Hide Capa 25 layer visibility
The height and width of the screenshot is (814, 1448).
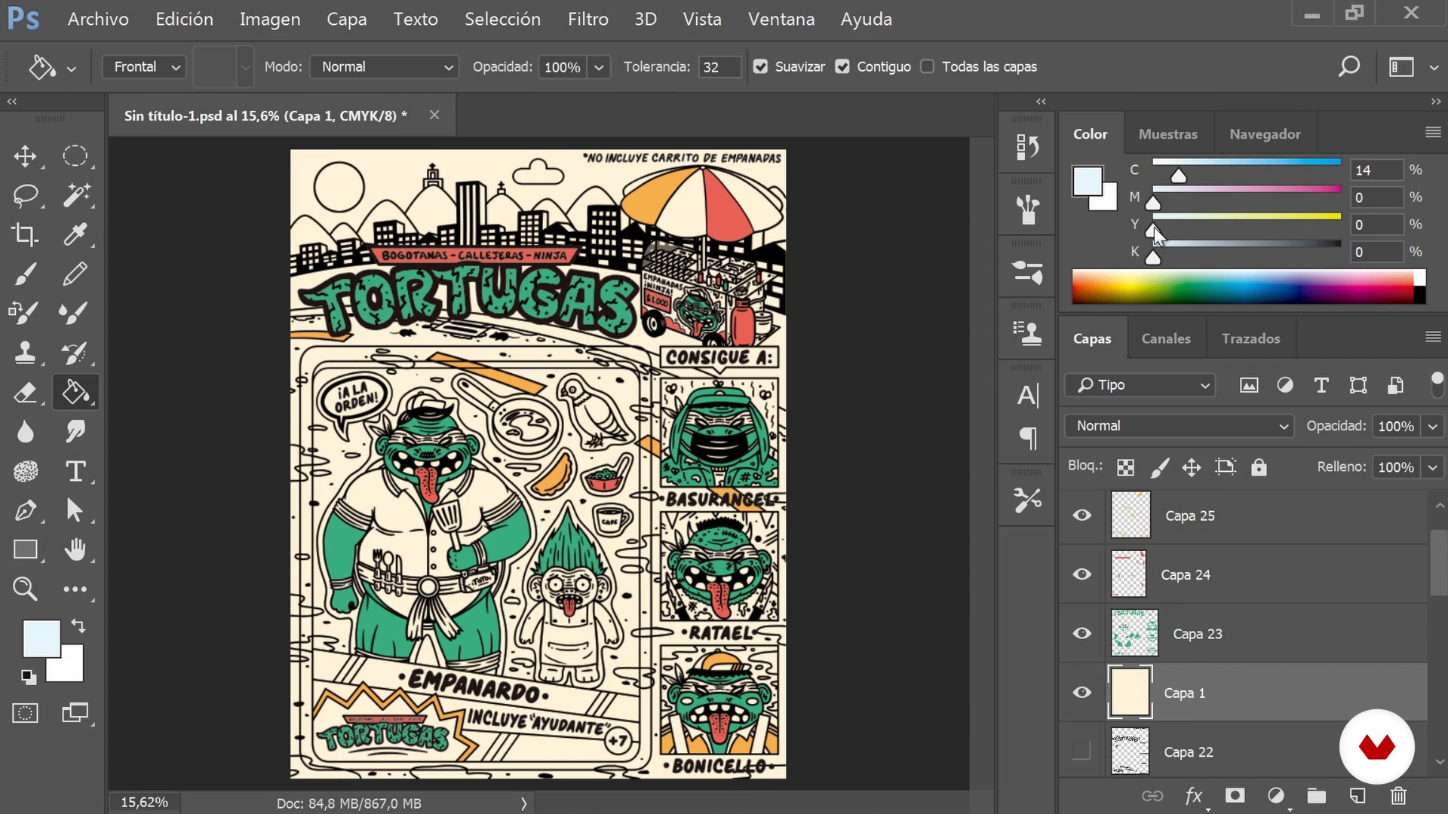[1082, 516]
